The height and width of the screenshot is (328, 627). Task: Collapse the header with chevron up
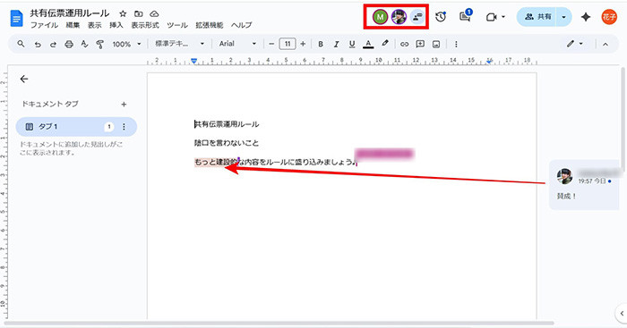(x=606, y=45)
